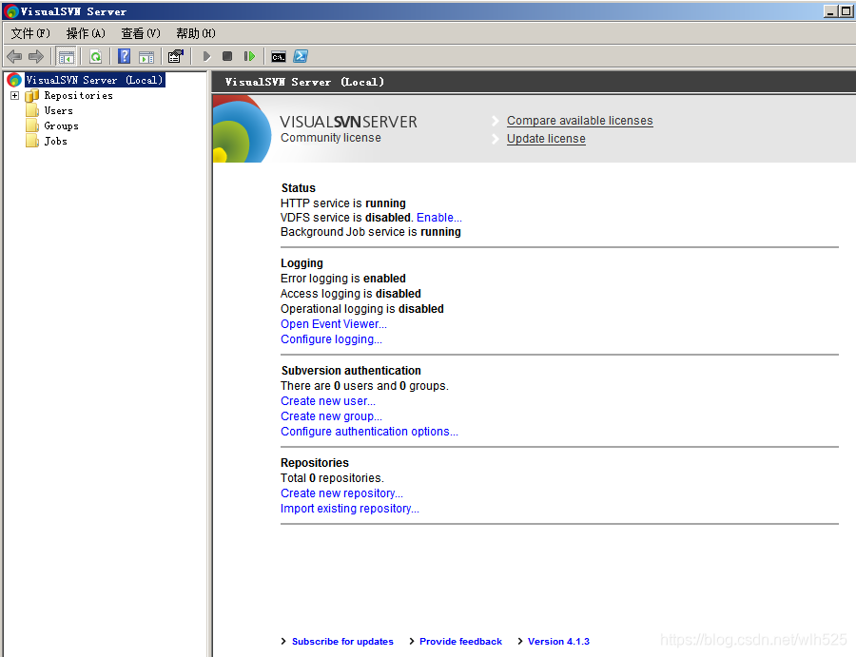
Task: Select the Groups tree item
Action: (61, 126)
